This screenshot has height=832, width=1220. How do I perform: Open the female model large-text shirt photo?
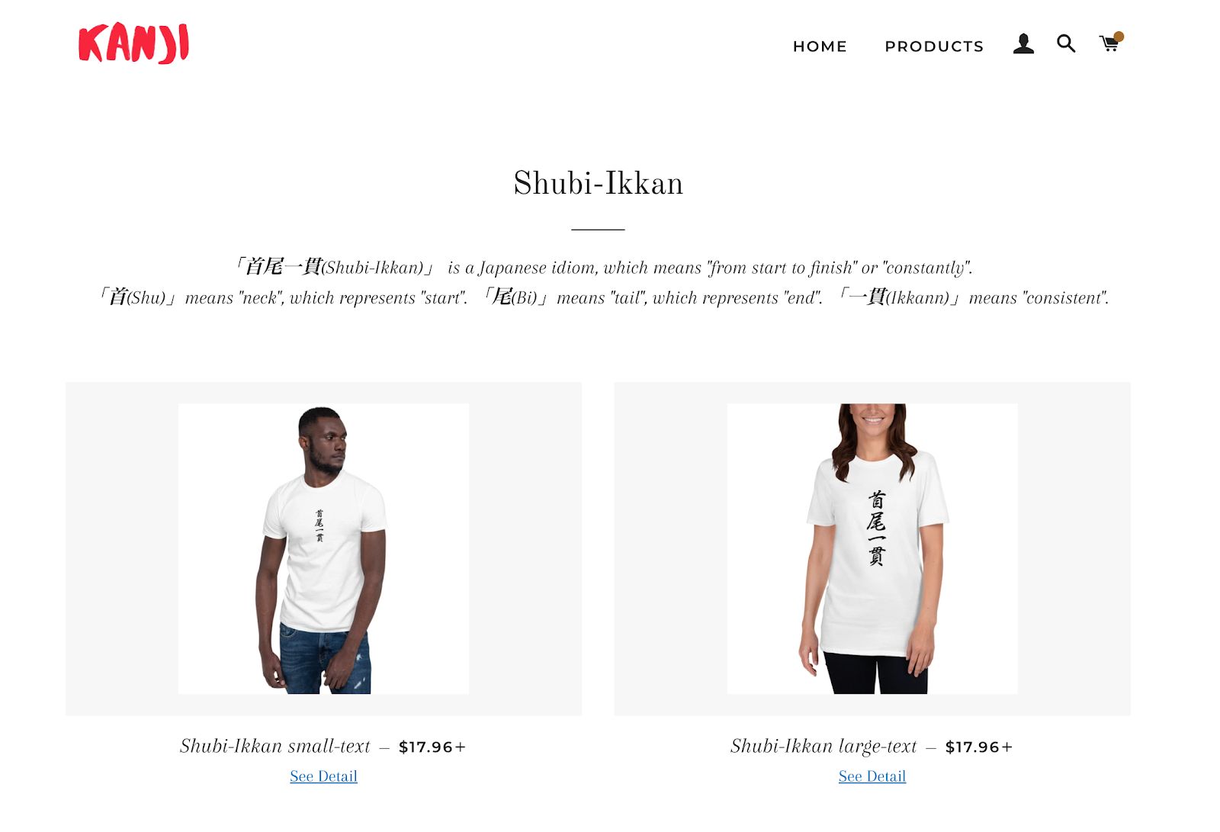coord(872,548)
